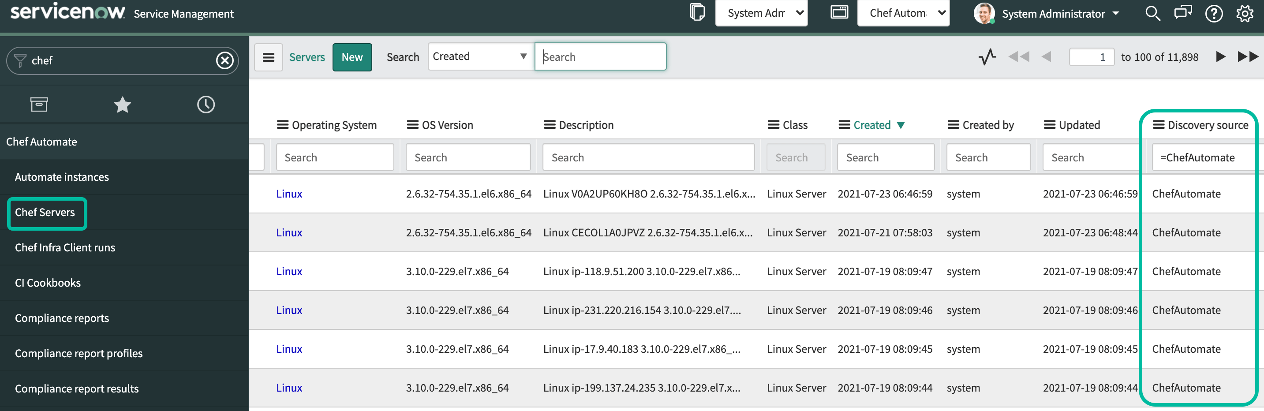
Task: Open the Chef Automate update set dropdown
Action: click(903, 13)
